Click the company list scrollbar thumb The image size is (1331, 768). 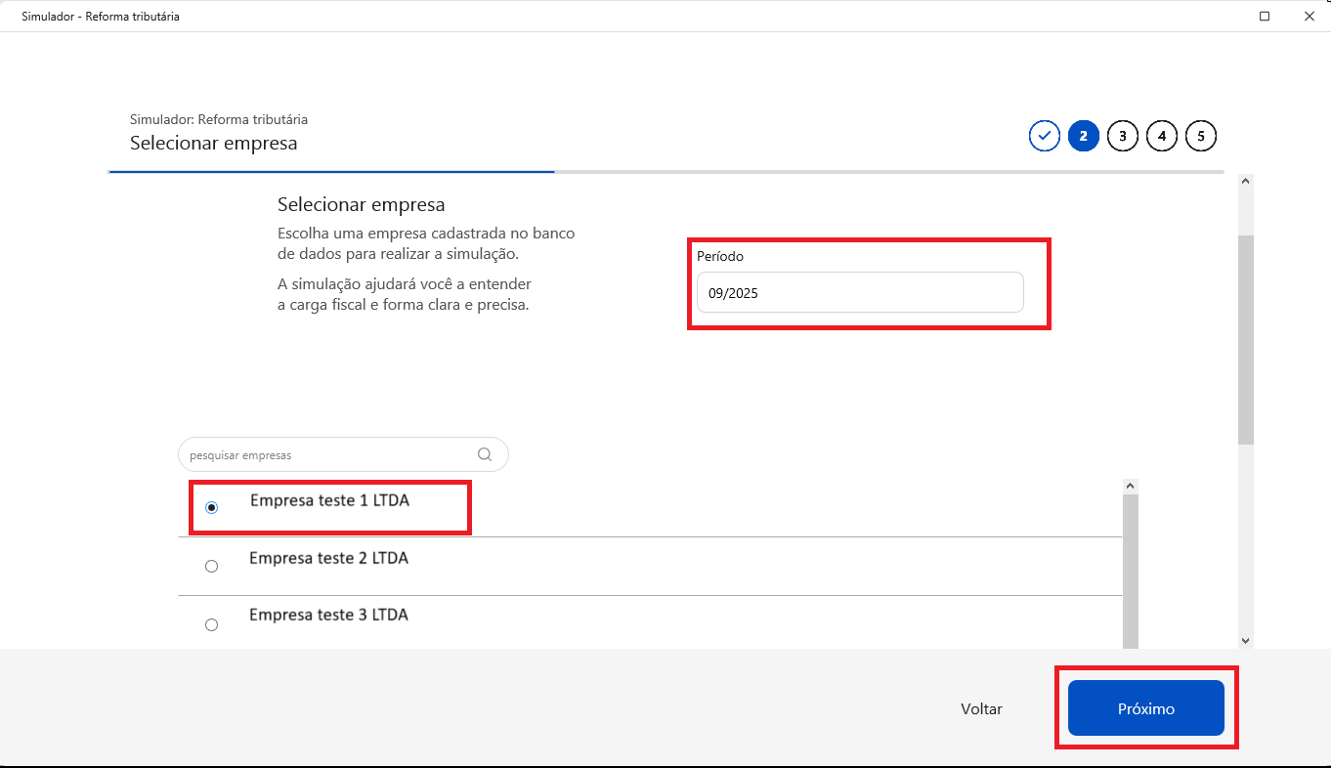(x=1131, y=572)
